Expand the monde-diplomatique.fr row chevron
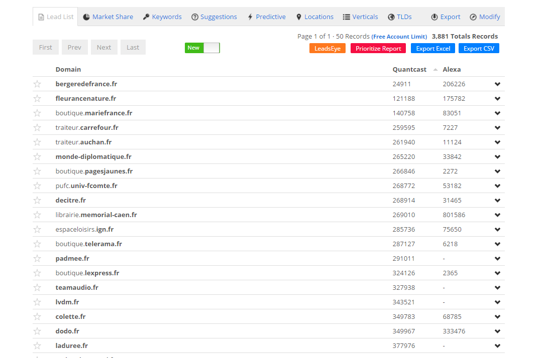Image resolution: width=543 pixels, height=358 pixels. 498,156
